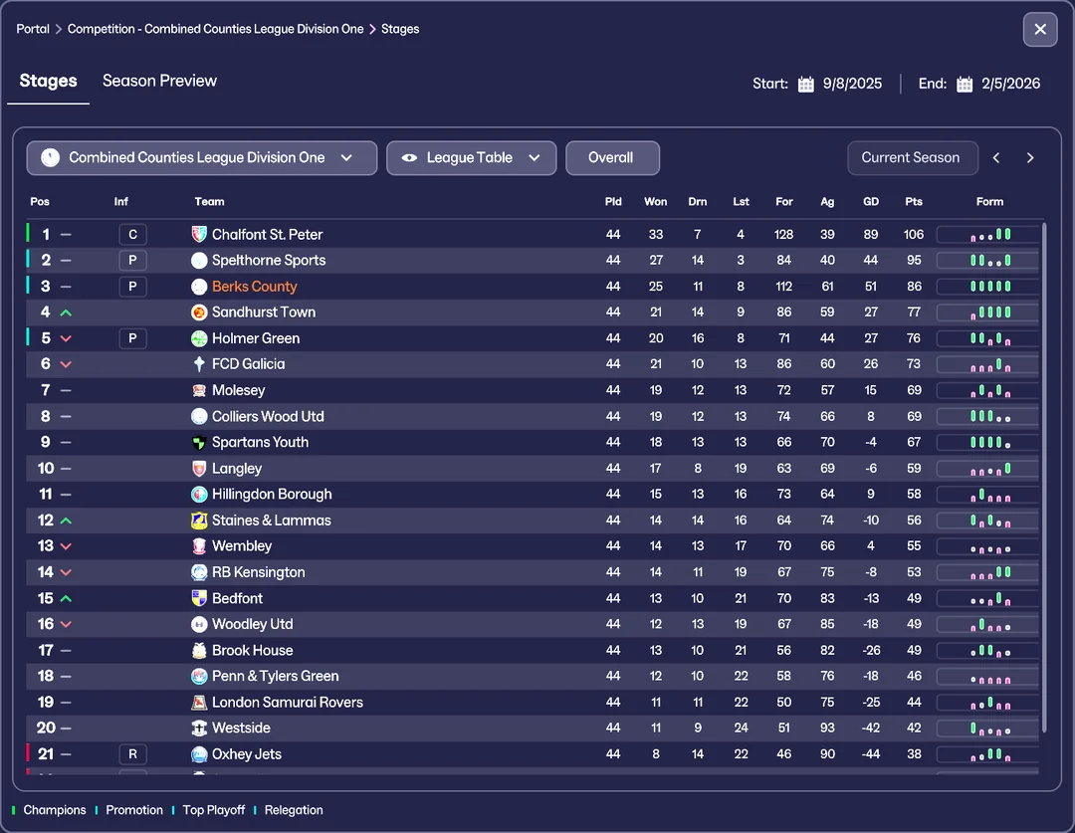The width and height of the screenshot is (1075, 833).
Task: Click the Bedfont club crest icon
Action: coord(199,598)
